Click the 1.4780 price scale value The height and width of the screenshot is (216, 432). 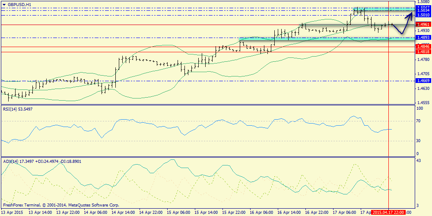[423, 60]
